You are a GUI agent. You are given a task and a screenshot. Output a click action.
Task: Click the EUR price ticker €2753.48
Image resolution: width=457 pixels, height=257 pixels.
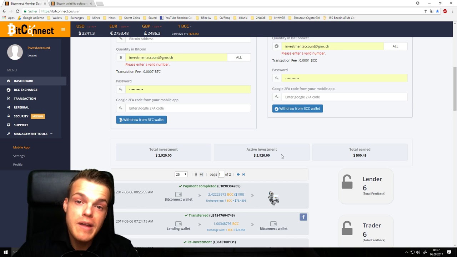pos(119,33)
